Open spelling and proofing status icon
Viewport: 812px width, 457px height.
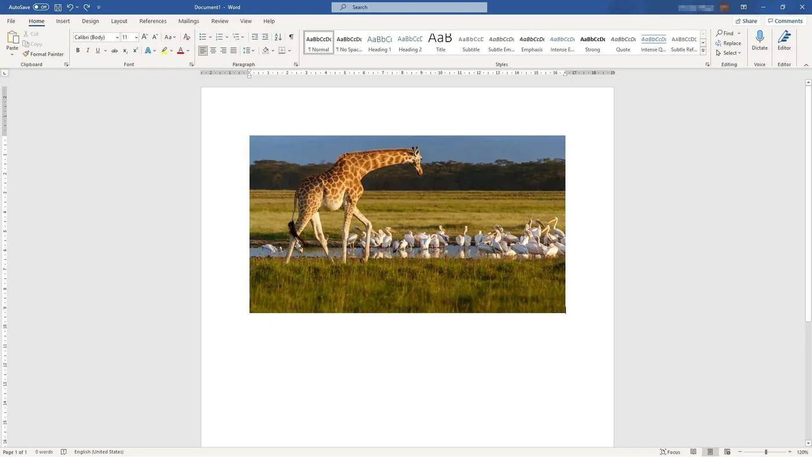[64, 452]
